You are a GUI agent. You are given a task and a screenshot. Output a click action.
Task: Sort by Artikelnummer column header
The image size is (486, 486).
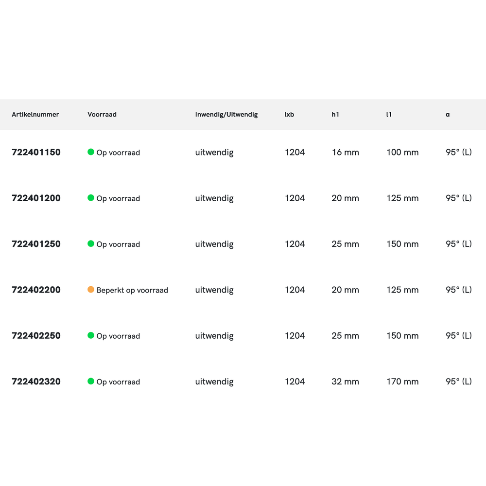point(35,115)
